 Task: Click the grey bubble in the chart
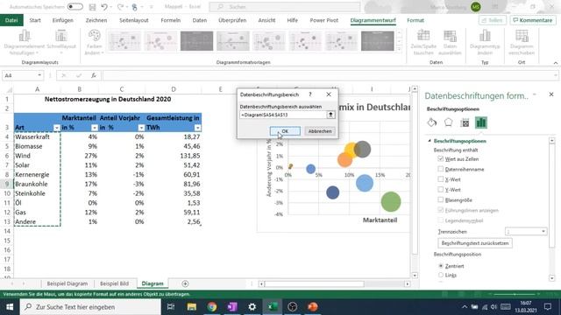tap(362, 150)
